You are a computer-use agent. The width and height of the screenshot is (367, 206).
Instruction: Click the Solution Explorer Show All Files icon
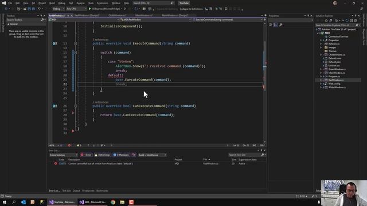[356, 21]
